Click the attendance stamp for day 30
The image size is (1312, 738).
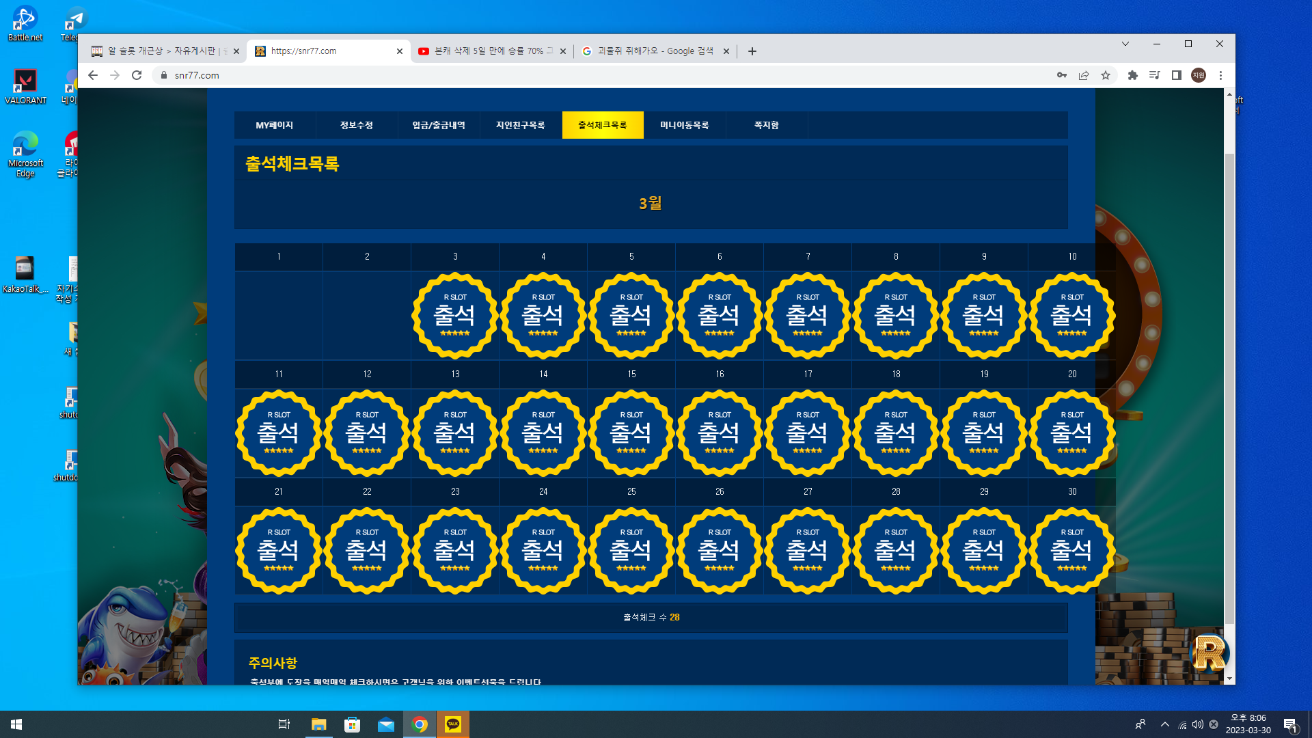click(1072, 551)
